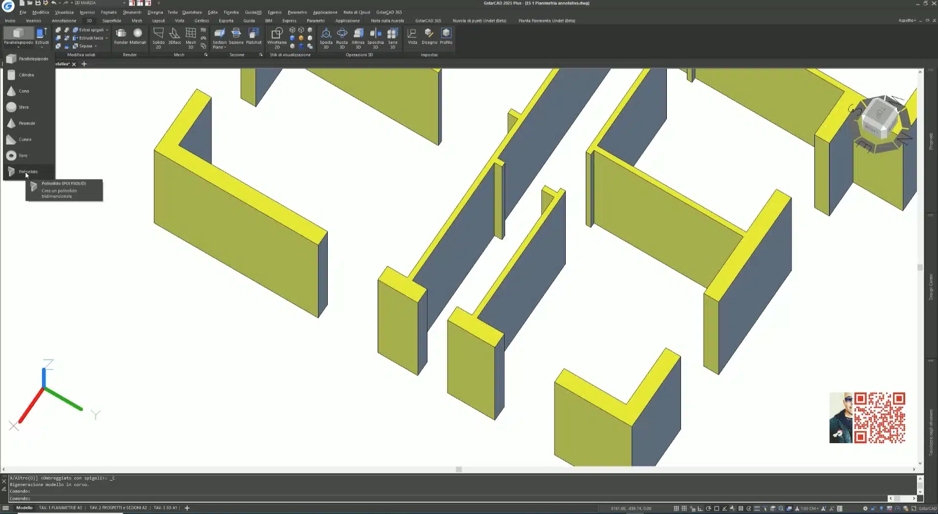
Task: Switch to Wireframe 2D visual style
Action: (x=277, y=38)
